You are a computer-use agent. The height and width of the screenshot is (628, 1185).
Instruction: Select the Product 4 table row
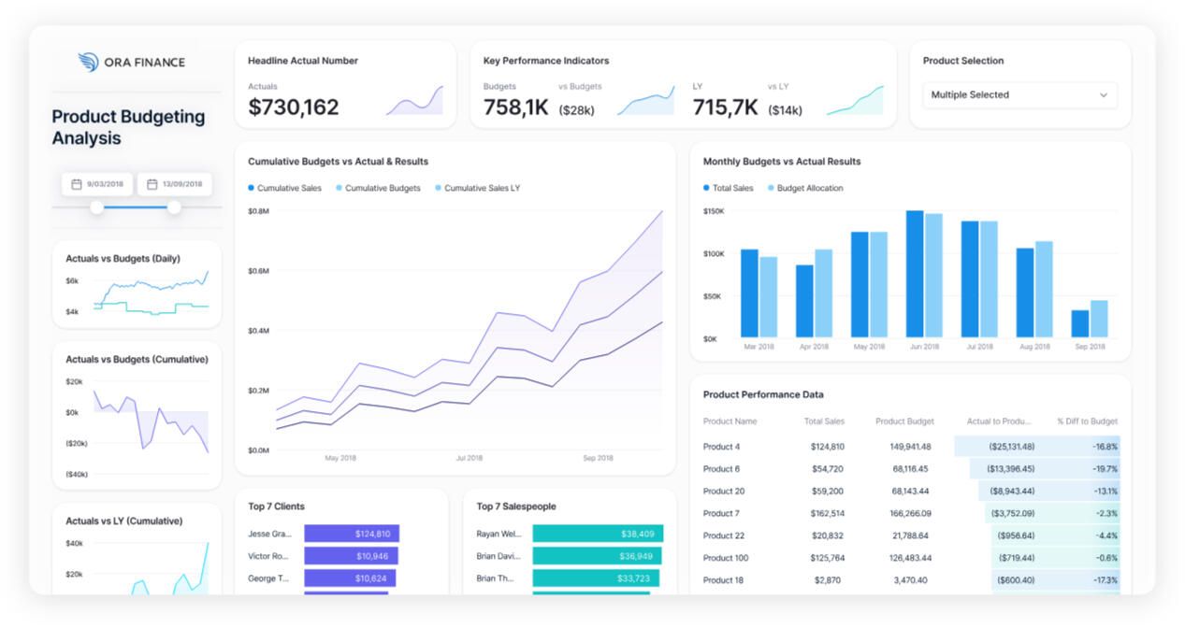point(909,447)
